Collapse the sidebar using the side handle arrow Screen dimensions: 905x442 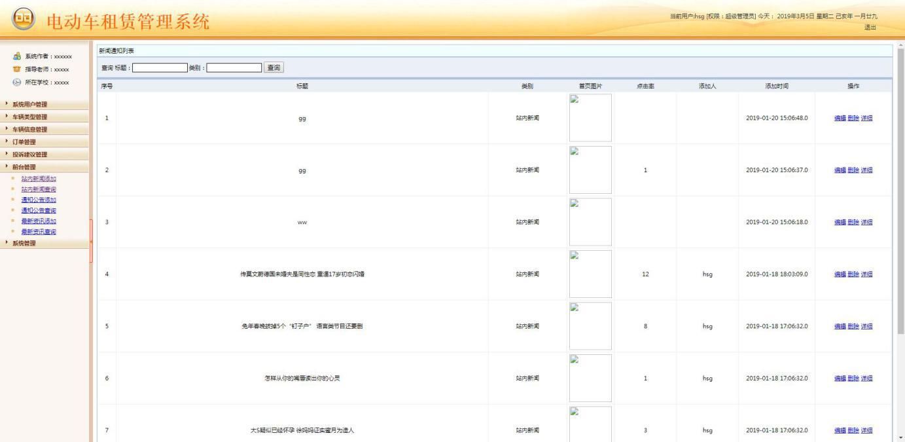pos(92,242)
